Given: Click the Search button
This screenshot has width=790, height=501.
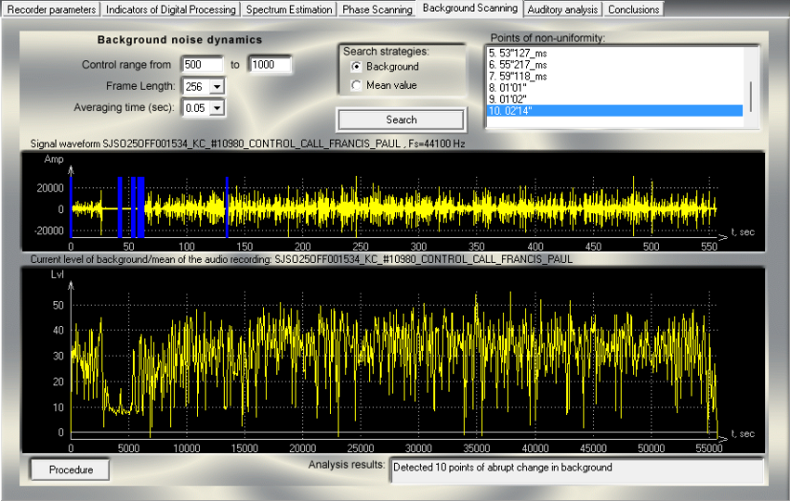Looking at the screenshot, I should pos(401,120).
